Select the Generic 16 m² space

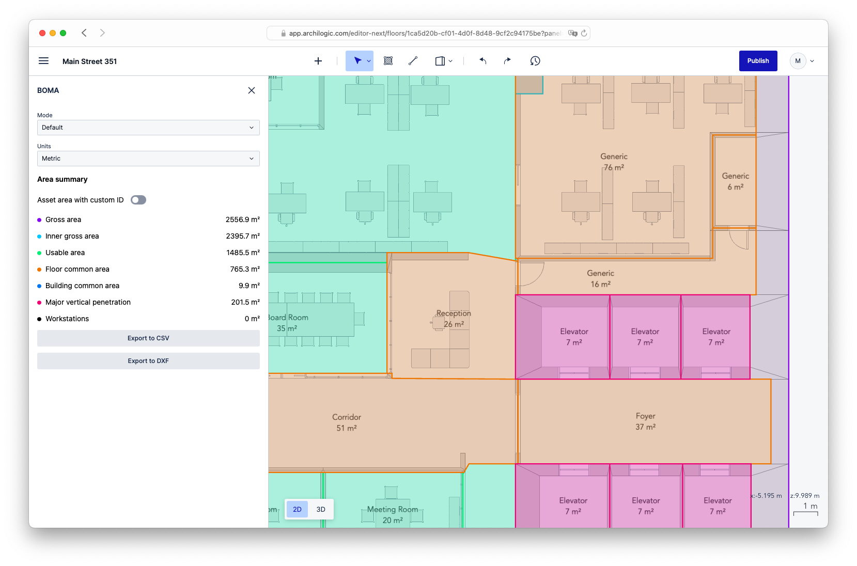click(x=600, y=278)
